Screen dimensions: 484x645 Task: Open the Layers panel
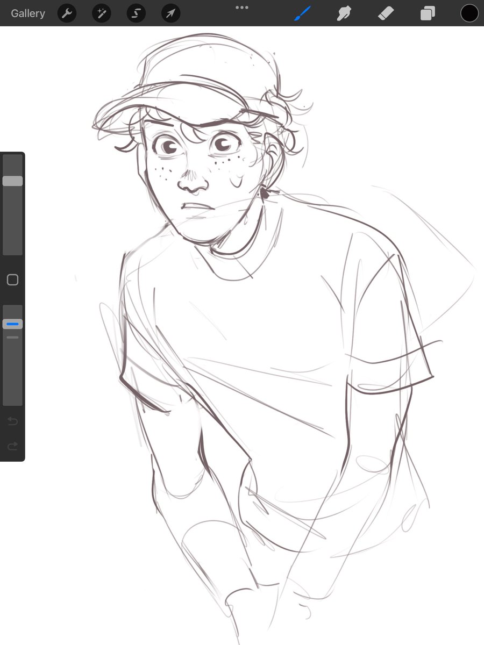tap(428, 13)
